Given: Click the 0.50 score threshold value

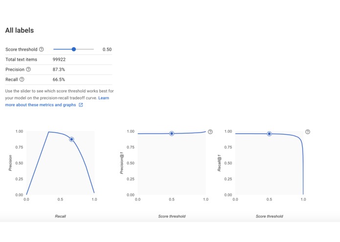Looking at the screenshot, I should point(107,49).
